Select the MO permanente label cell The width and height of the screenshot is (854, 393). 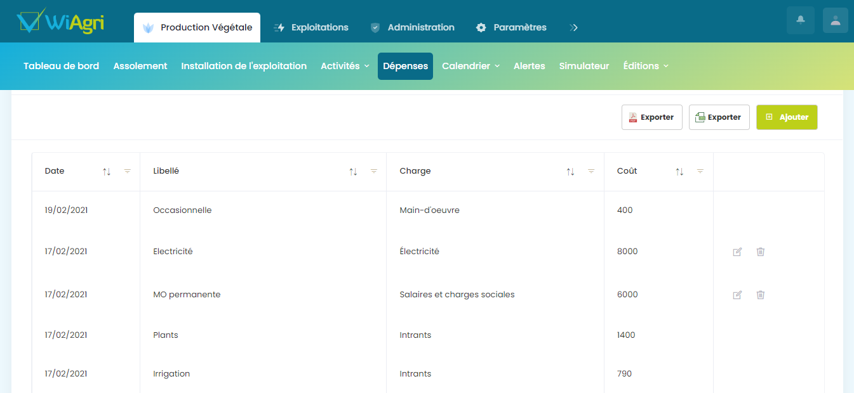187,295
